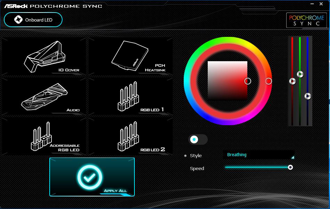Pick the Addressable RGB LED header
The width and height of the screenshot is (330, 209).
click(x=44, y=136)
